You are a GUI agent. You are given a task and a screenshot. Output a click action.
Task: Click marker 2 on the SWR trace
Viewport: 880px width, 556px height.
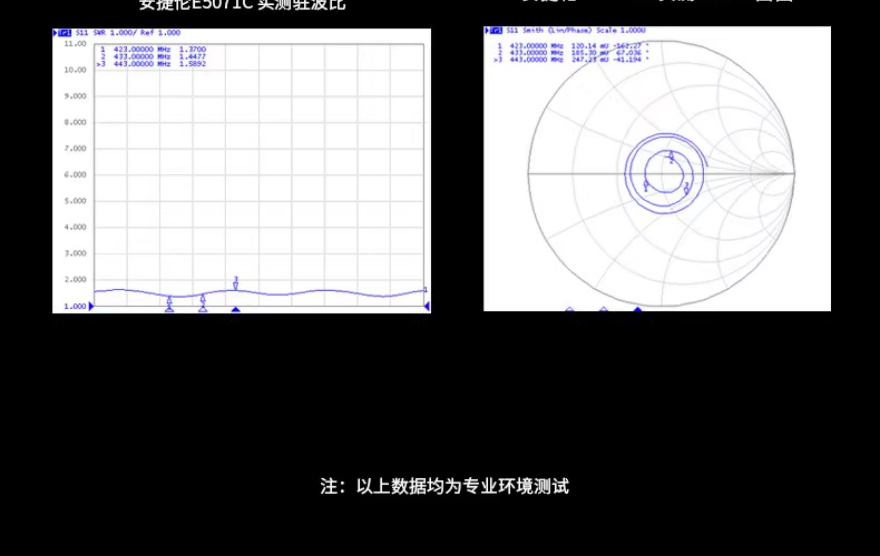[x=203, y=299]
